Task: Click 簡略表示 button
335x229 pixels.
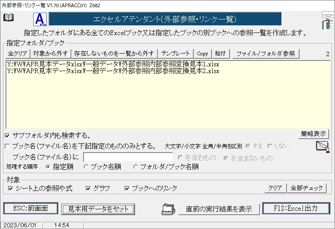Action: click(x=313, y=134)
